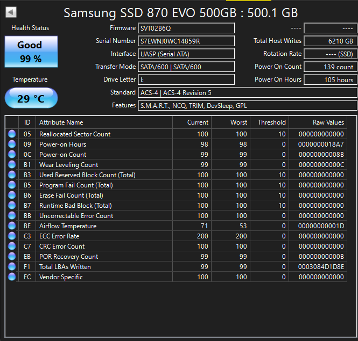Click the Serial Number field
The image size is (358, 341).
pyautogui.click(x=186, y=41)
